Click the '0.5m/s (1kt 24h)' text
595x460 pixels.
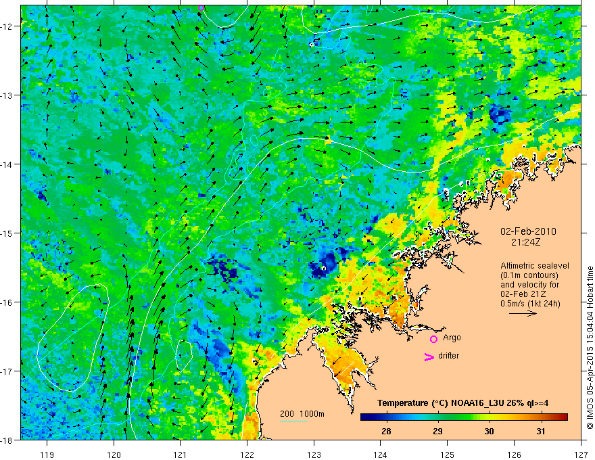tap(530, 304)
